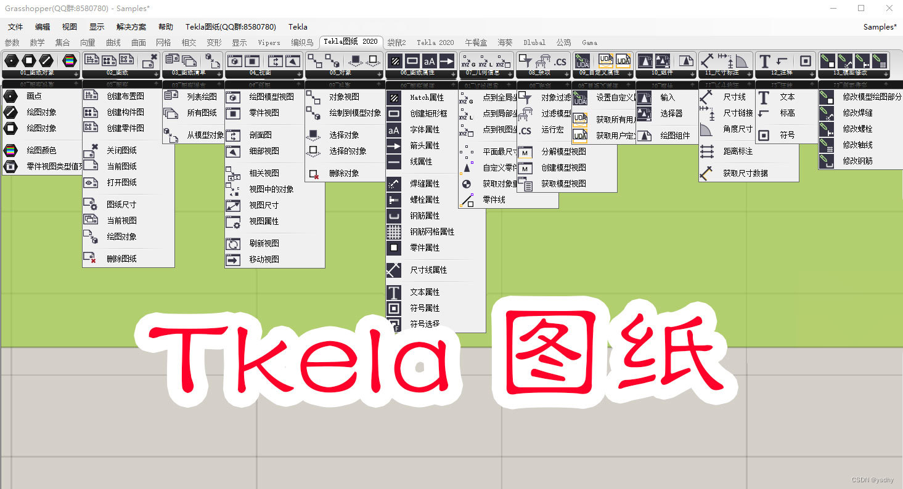Click the T text icon in ribbon panel 12
Image resolution: width=903 pixels, height=489 pixels.
(765, 61)
